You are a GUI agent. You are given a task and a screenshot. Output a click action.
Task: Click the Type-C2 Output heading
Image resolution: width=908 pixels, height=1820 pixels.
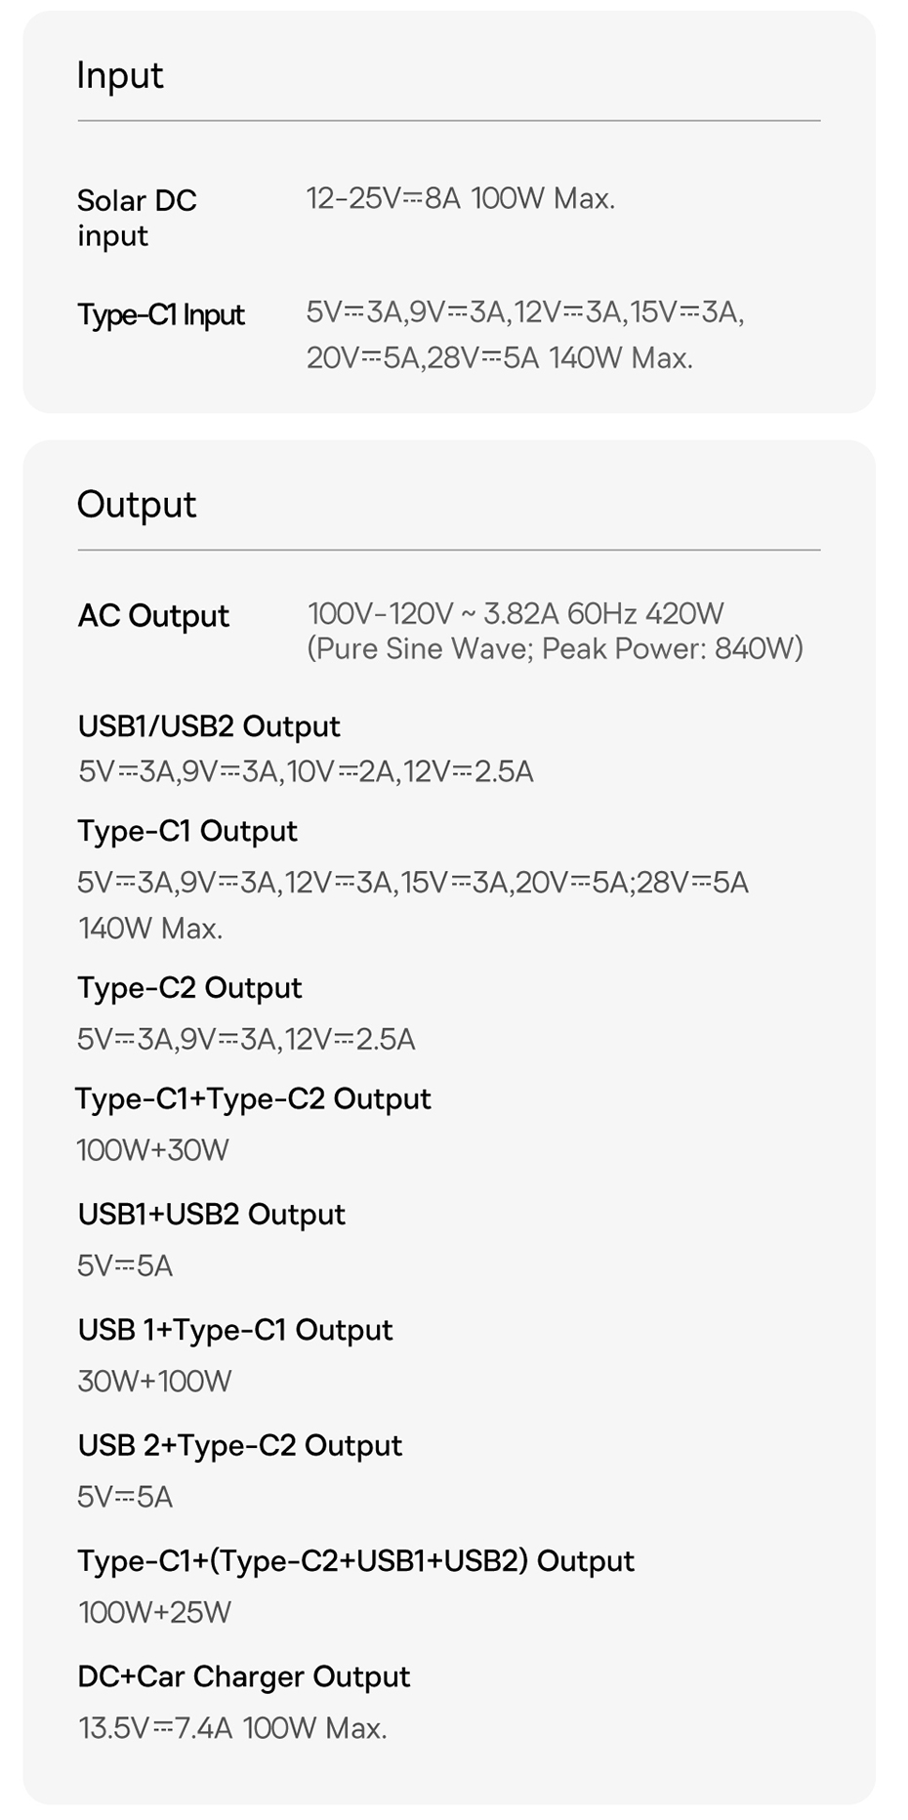click(189, 987)
